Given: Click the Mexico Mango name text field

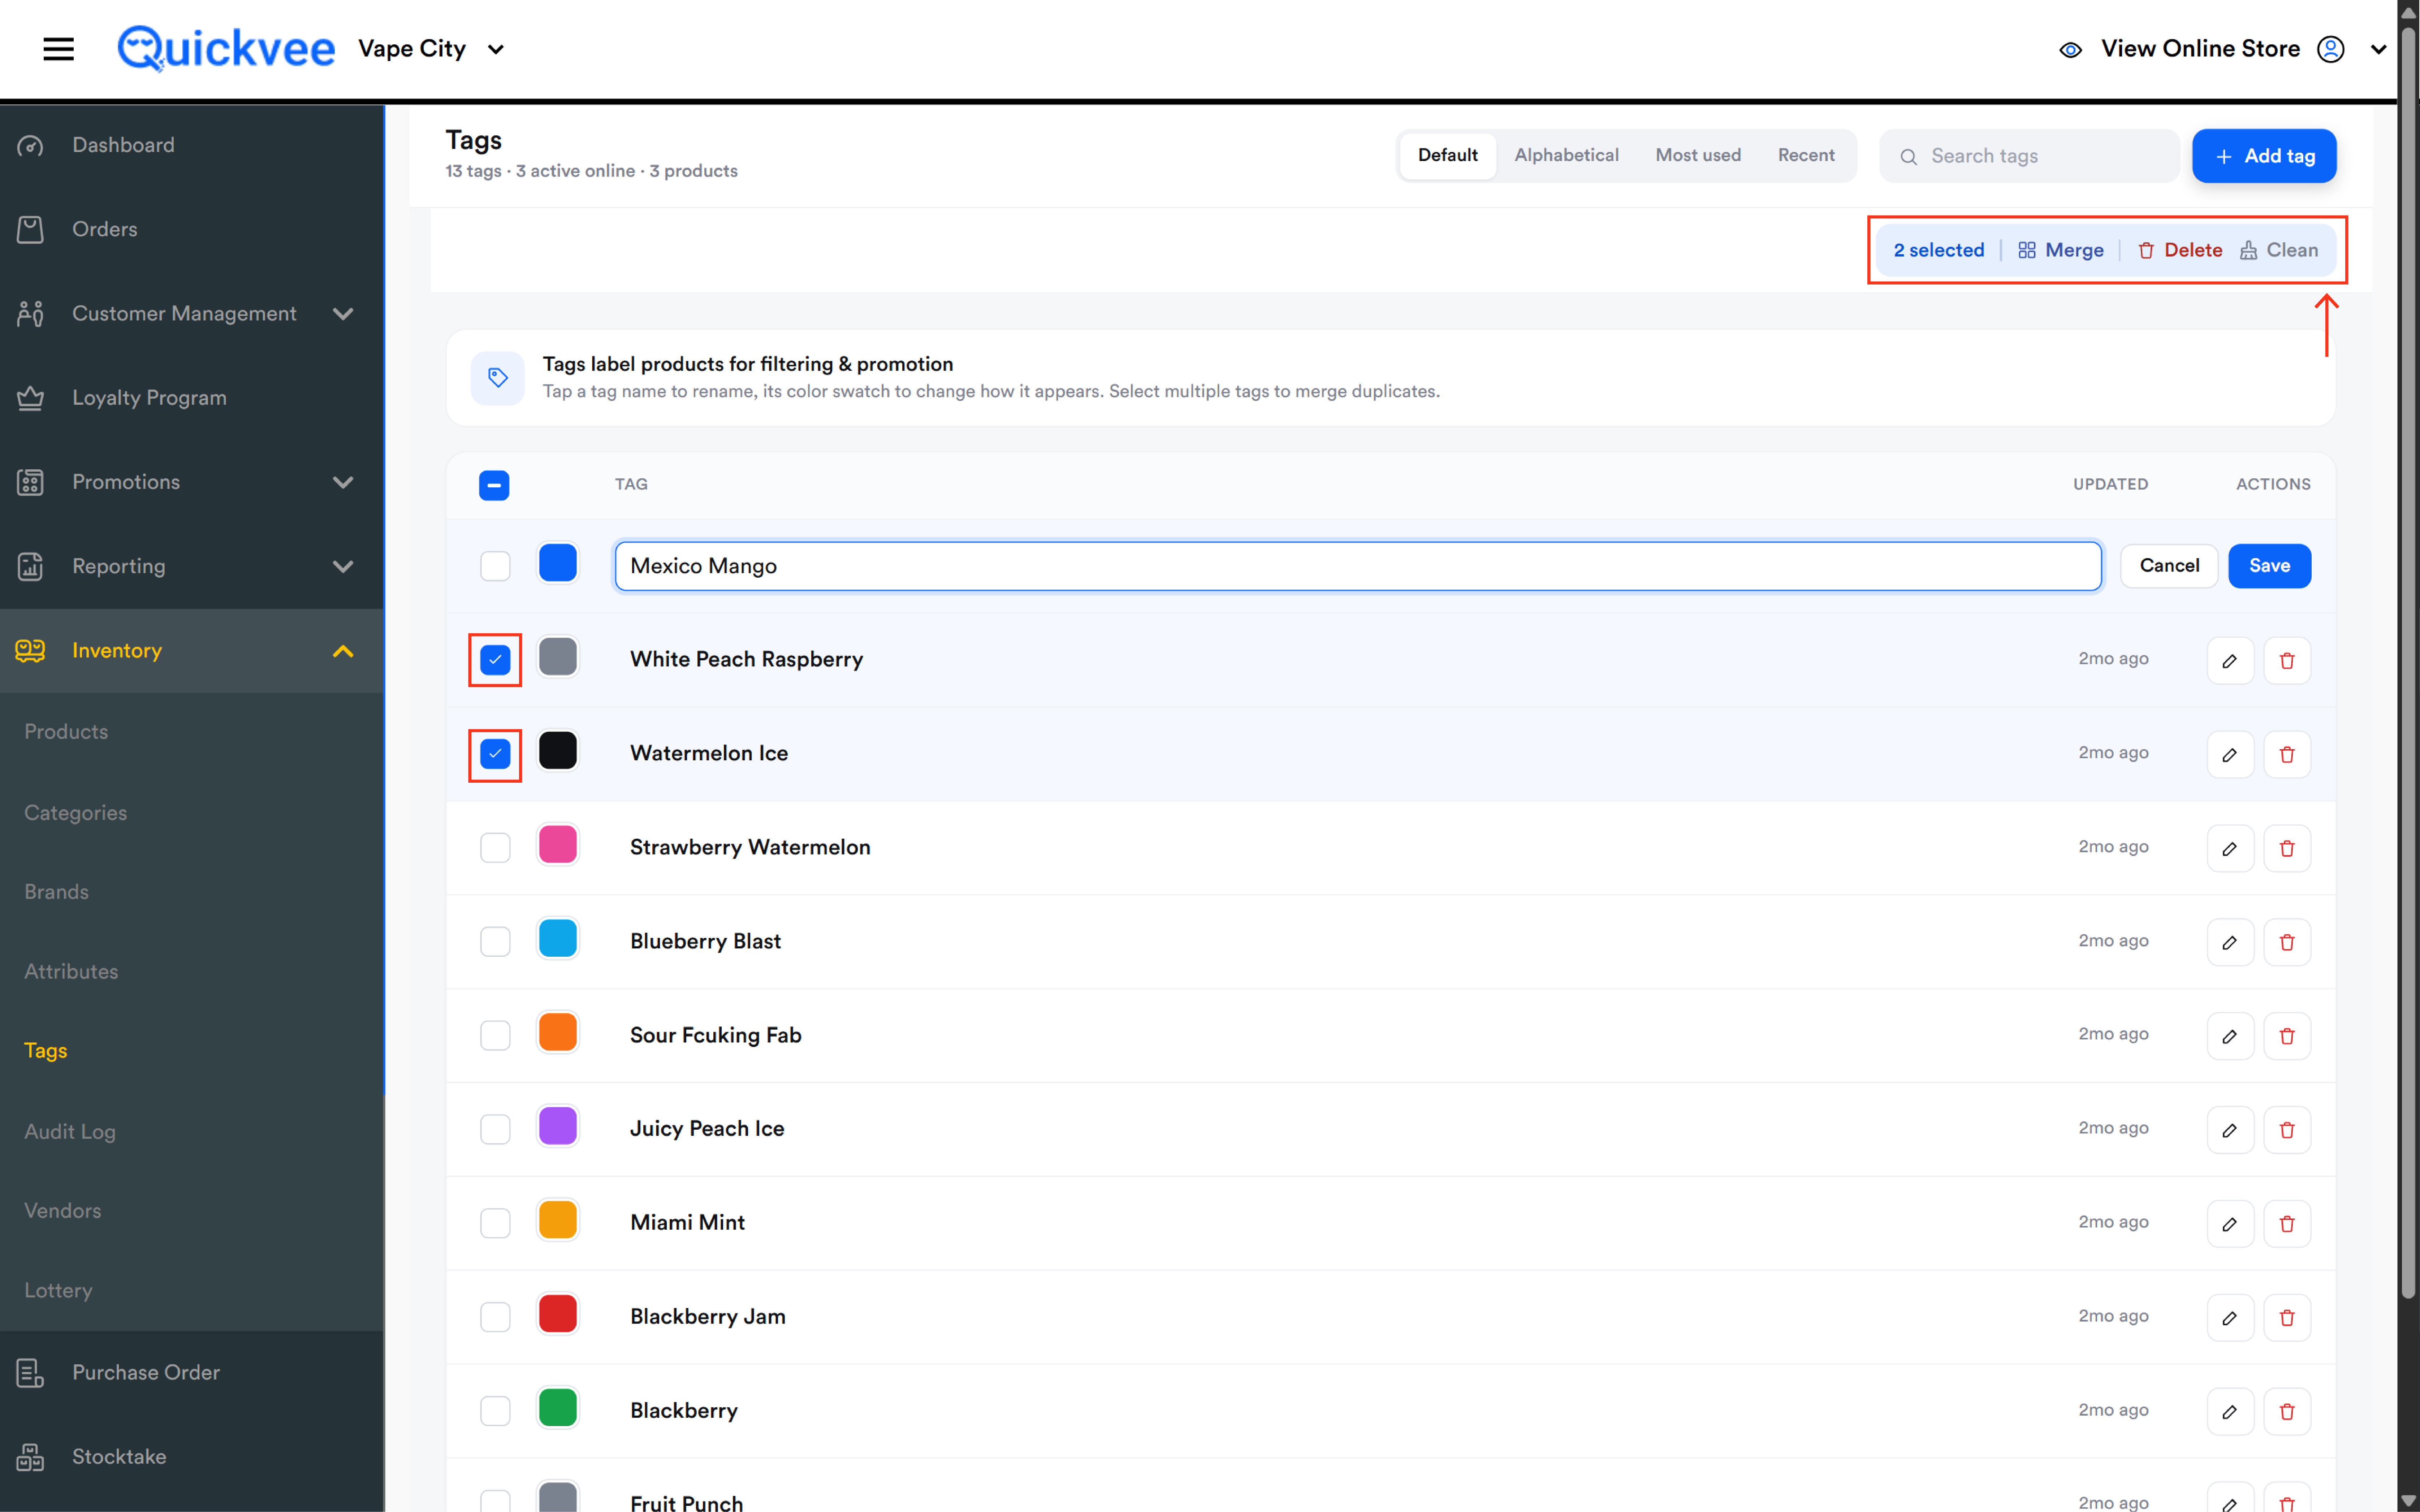Looking at the screenshot, I should tap(1358, 566).
